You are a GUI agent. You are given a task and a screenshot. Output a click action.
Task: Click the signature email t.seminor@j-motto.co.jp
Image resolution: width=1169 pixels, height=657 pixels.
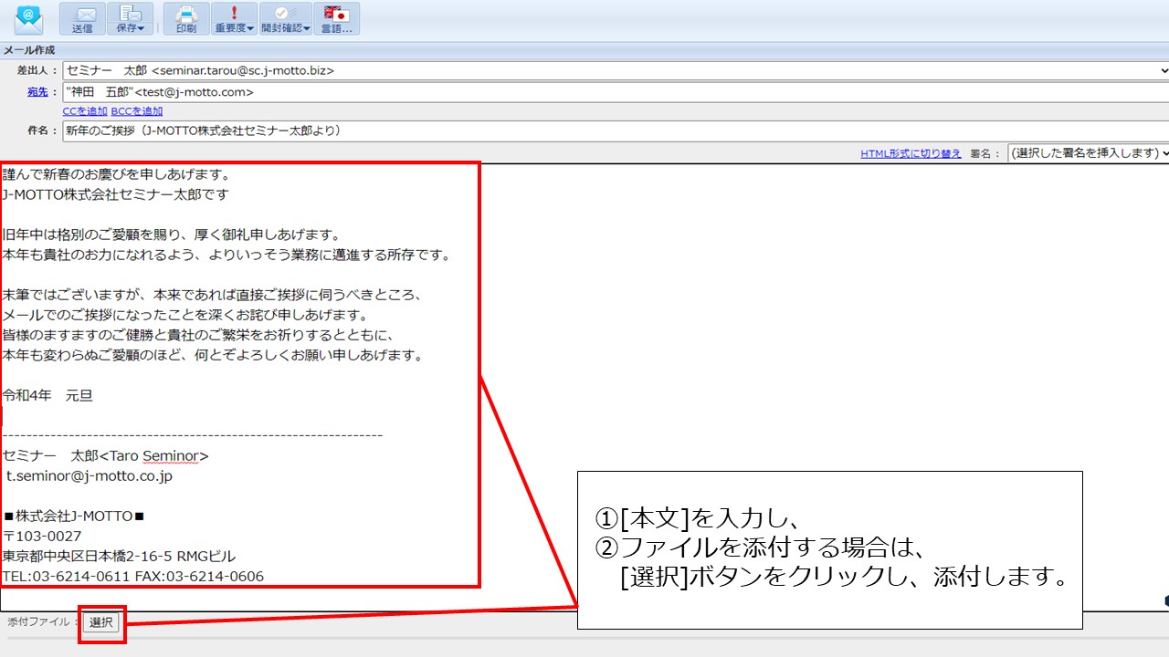point(90,475)
